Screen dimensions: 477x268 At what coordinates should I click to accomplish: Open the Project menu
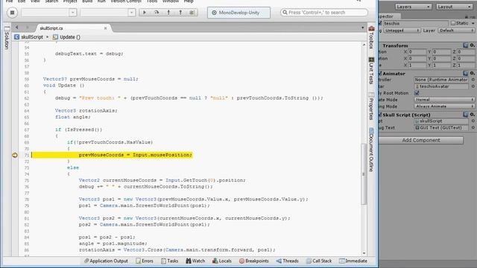point(70,1)
